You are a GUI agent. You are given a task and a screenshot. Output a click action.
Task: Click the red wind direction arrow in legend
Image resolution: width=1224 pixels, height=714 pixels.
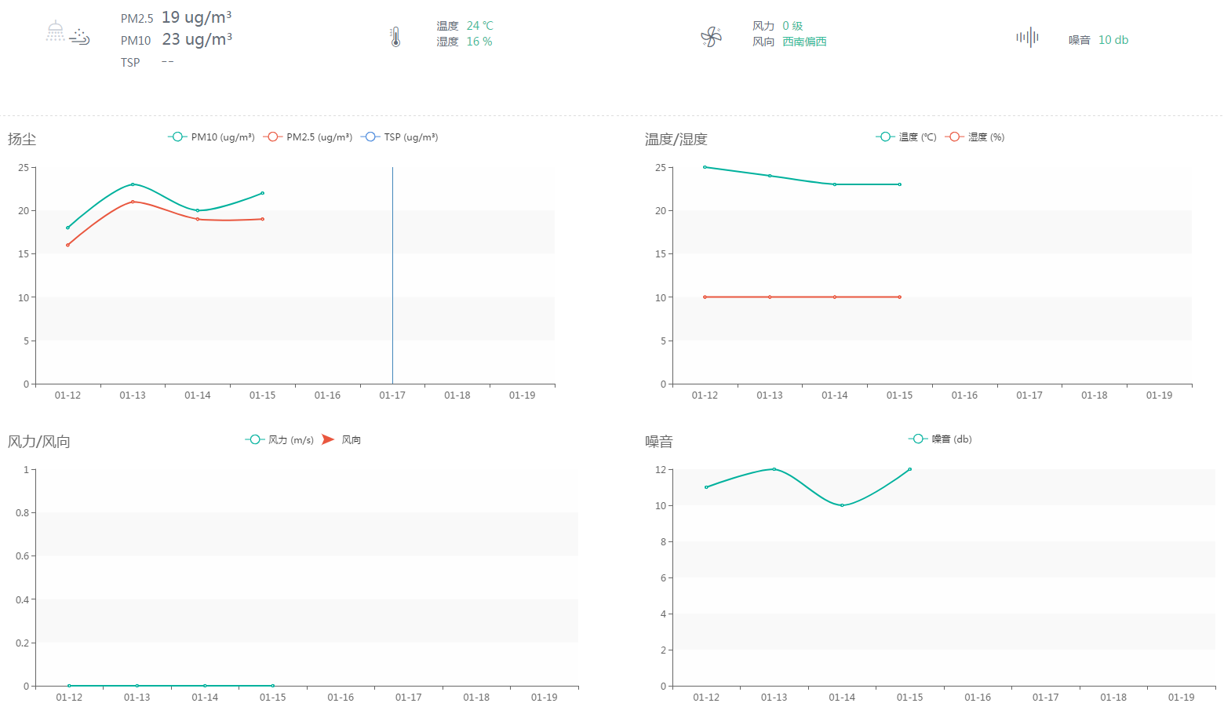click(x=328, y=439)
